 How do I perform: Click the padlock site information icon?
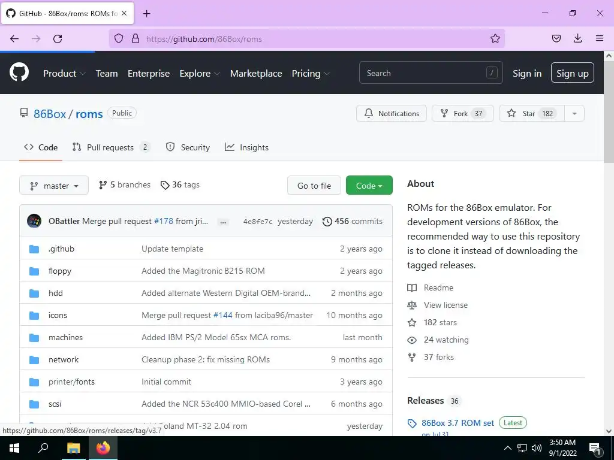coord(136,38)
